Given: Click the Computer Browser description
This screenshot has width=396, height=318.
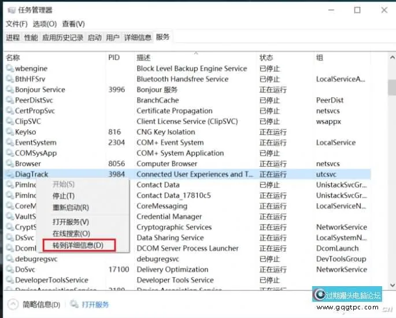Looking at the screenshot, I should click(x=167, y=164).
